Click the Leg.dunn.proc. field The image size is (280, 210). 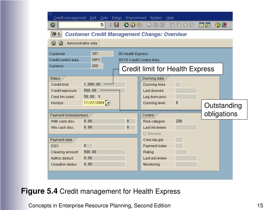click(186, 97)
